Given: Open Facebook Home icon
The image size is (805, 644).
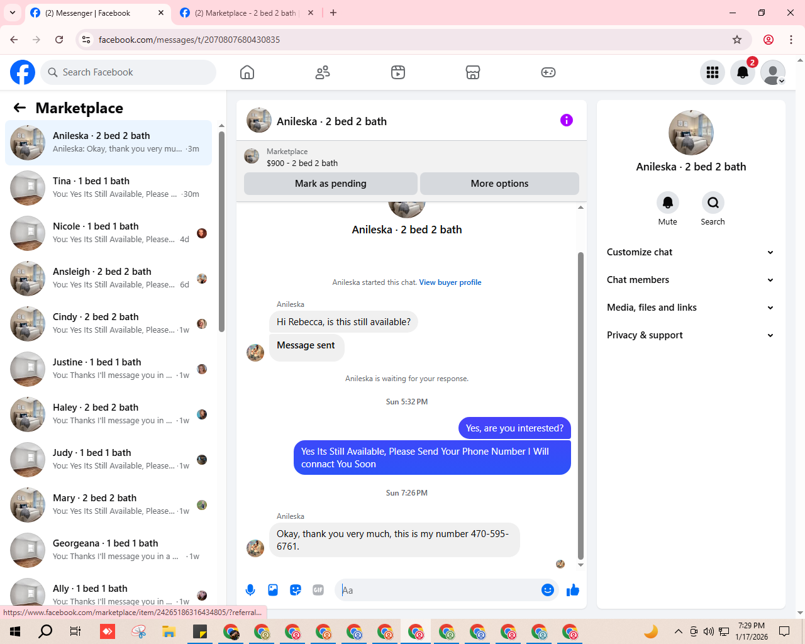Looking at the screenshot, I should pyautogui.click(x=247, y=72).
